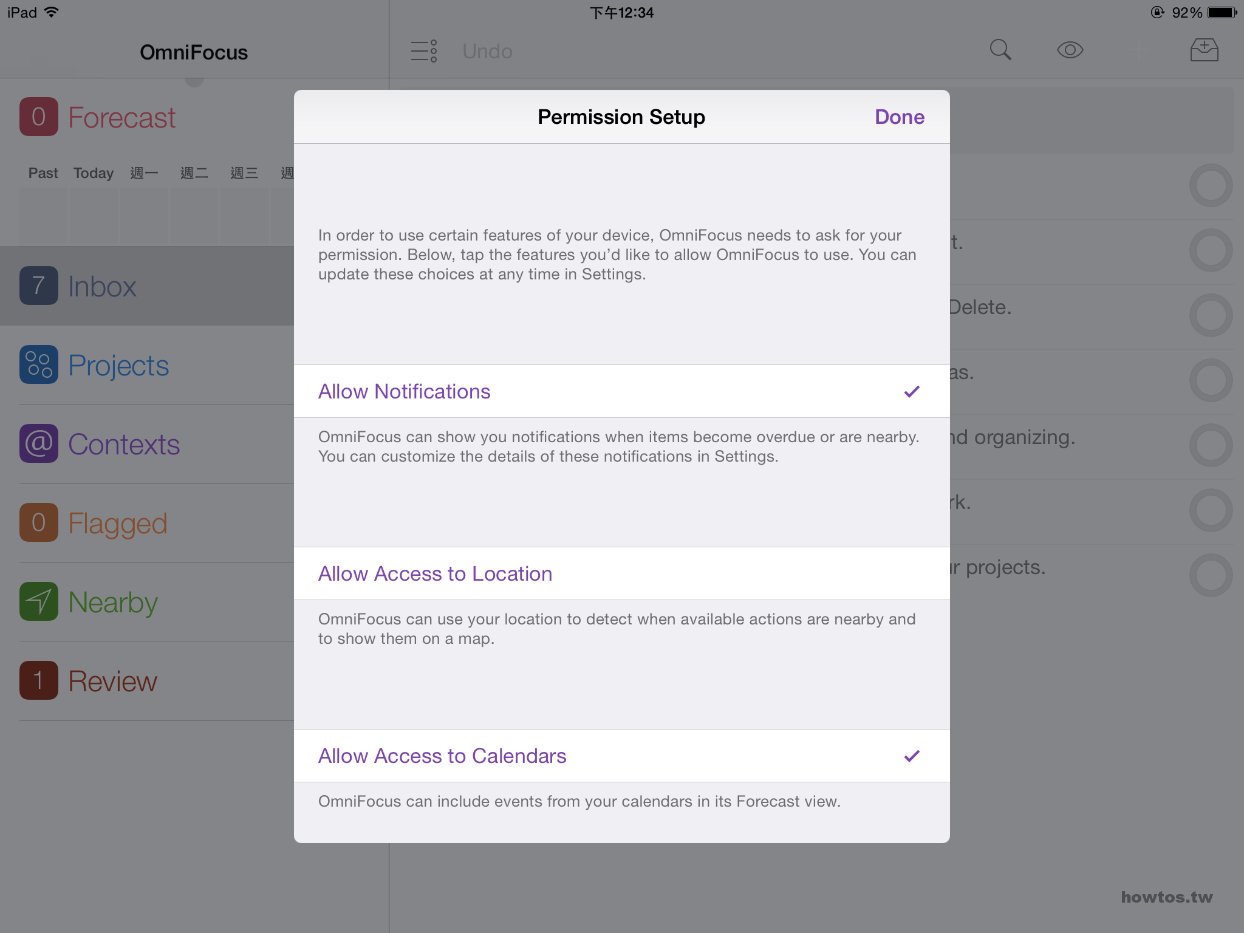Select Nearby label in sidebar
The width and height of the screenshot is (1244, 933).
113,603
